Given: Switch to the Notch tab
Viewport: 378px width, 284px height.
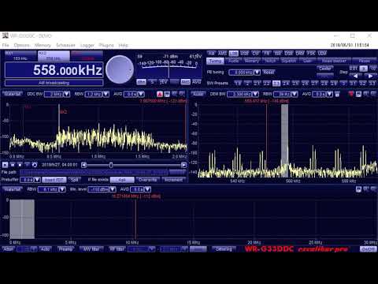Looking at the screenshot, I should (x=270, y=61).
